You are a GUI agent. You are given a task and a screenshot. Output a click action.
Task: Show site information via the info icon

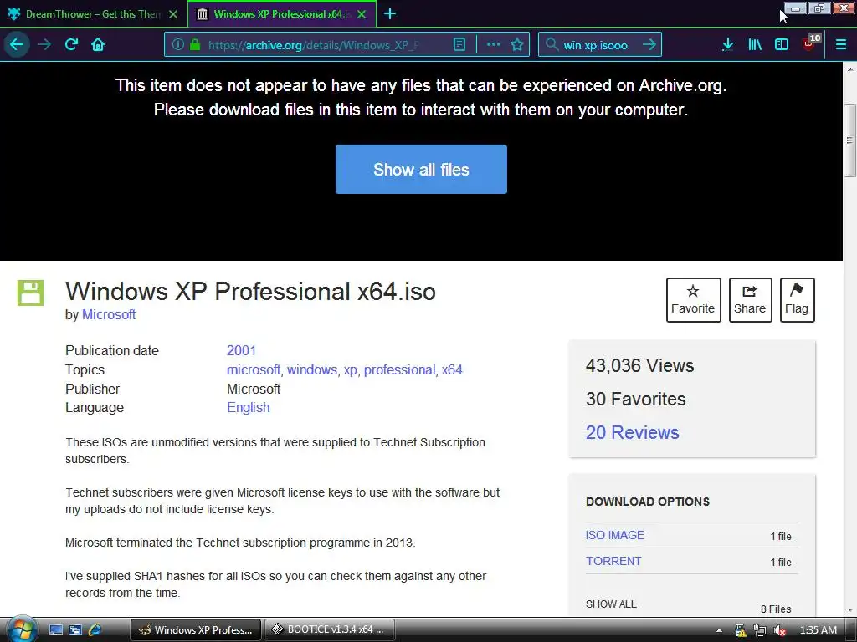click(x=177, y=44)
